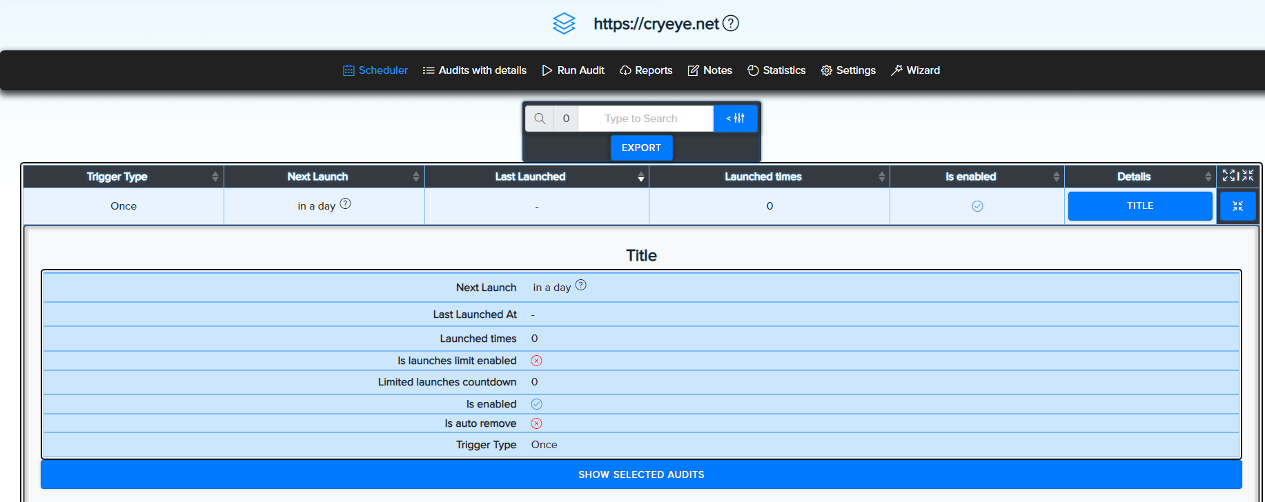Image resolution: width=1265 pixels, height=502 pixels.
Task: Toggle 'Is auto remove' red cross indicator
Action: 536,423
